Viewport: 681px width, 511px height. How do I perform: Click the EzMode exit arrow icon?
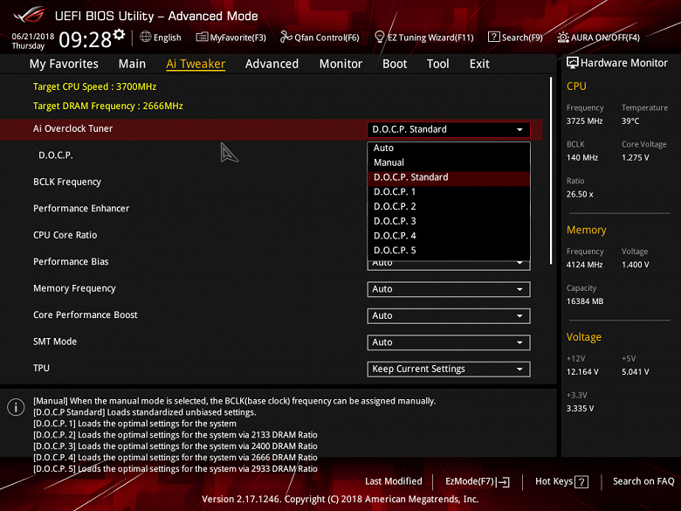pos(504,482)
